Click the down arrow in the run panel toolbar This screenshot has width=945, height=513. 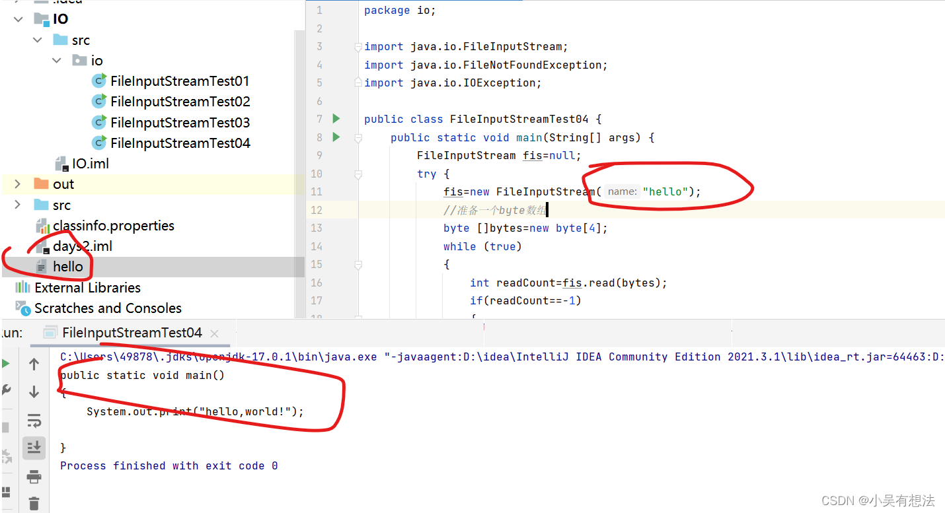(34, 391)
